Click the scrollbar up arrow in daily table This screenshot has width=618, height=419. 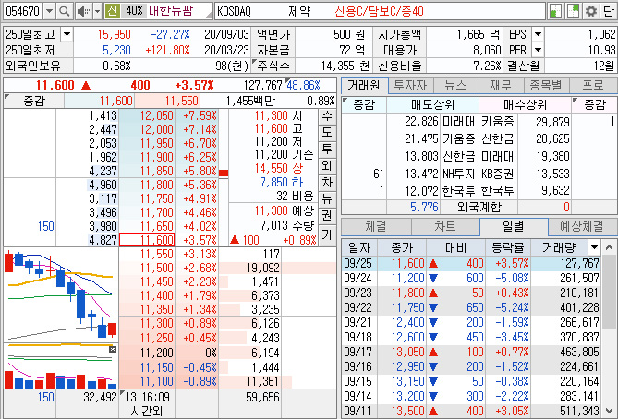tap(609, 247)
